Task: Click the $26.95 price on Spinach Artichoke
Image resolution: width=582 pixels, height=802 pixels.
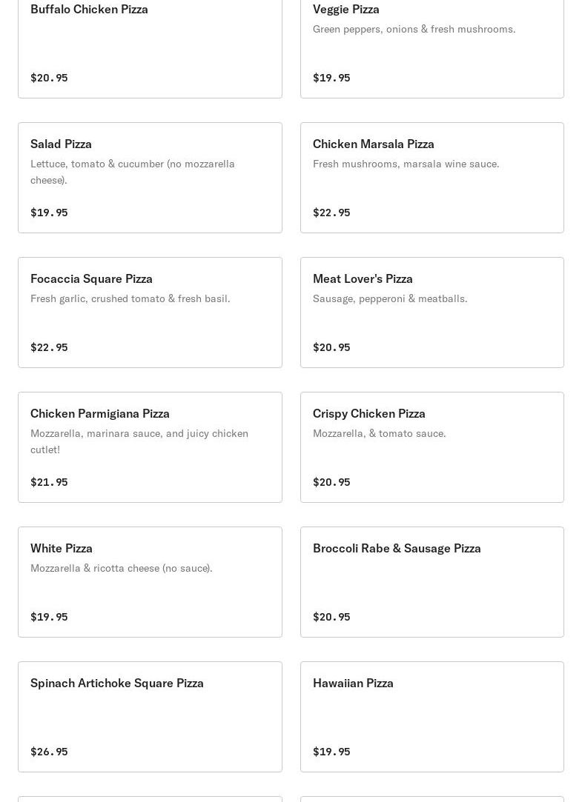Action: tap(49, 752)
